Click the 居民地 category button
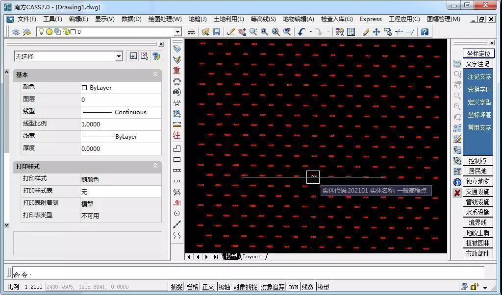 coord(477,171)
